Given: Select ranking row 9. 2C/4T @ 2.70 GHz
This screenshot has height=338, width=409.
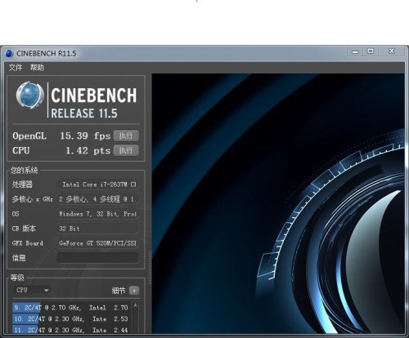Looking at the screenshot, I should click(71, 308).
